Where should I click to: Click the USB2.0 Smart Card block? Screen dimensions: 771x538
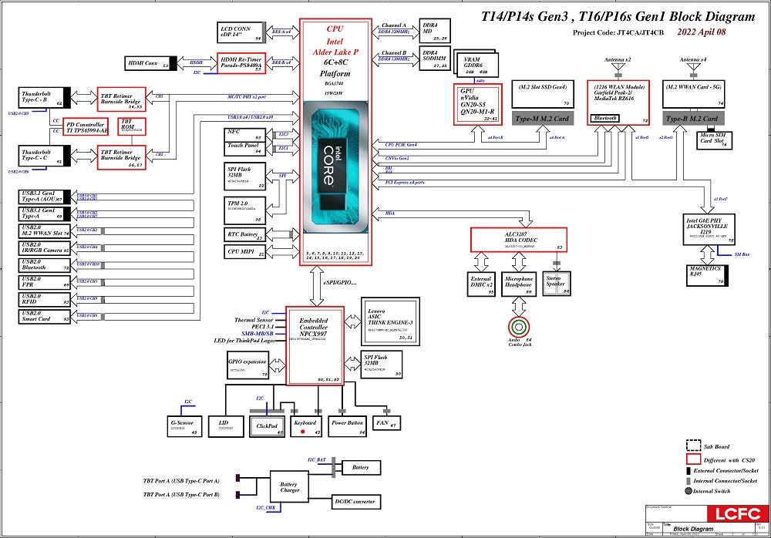[x=44, y=317]
